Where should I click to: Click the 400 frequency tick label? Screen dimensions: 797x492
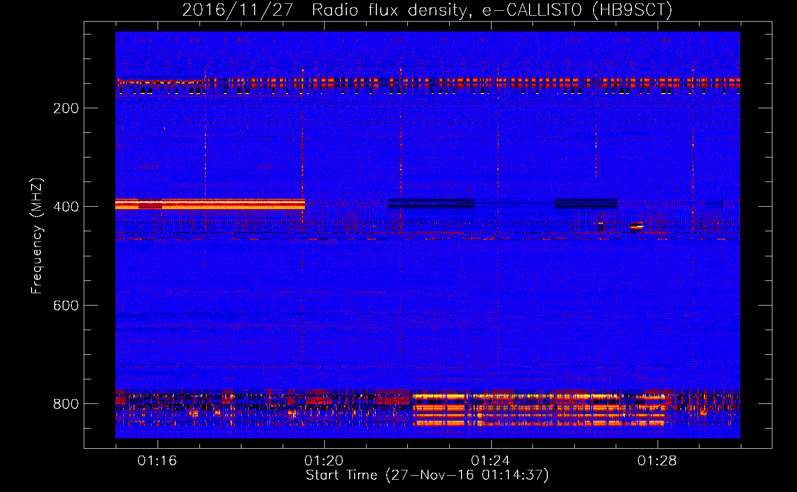pos(66,207)
